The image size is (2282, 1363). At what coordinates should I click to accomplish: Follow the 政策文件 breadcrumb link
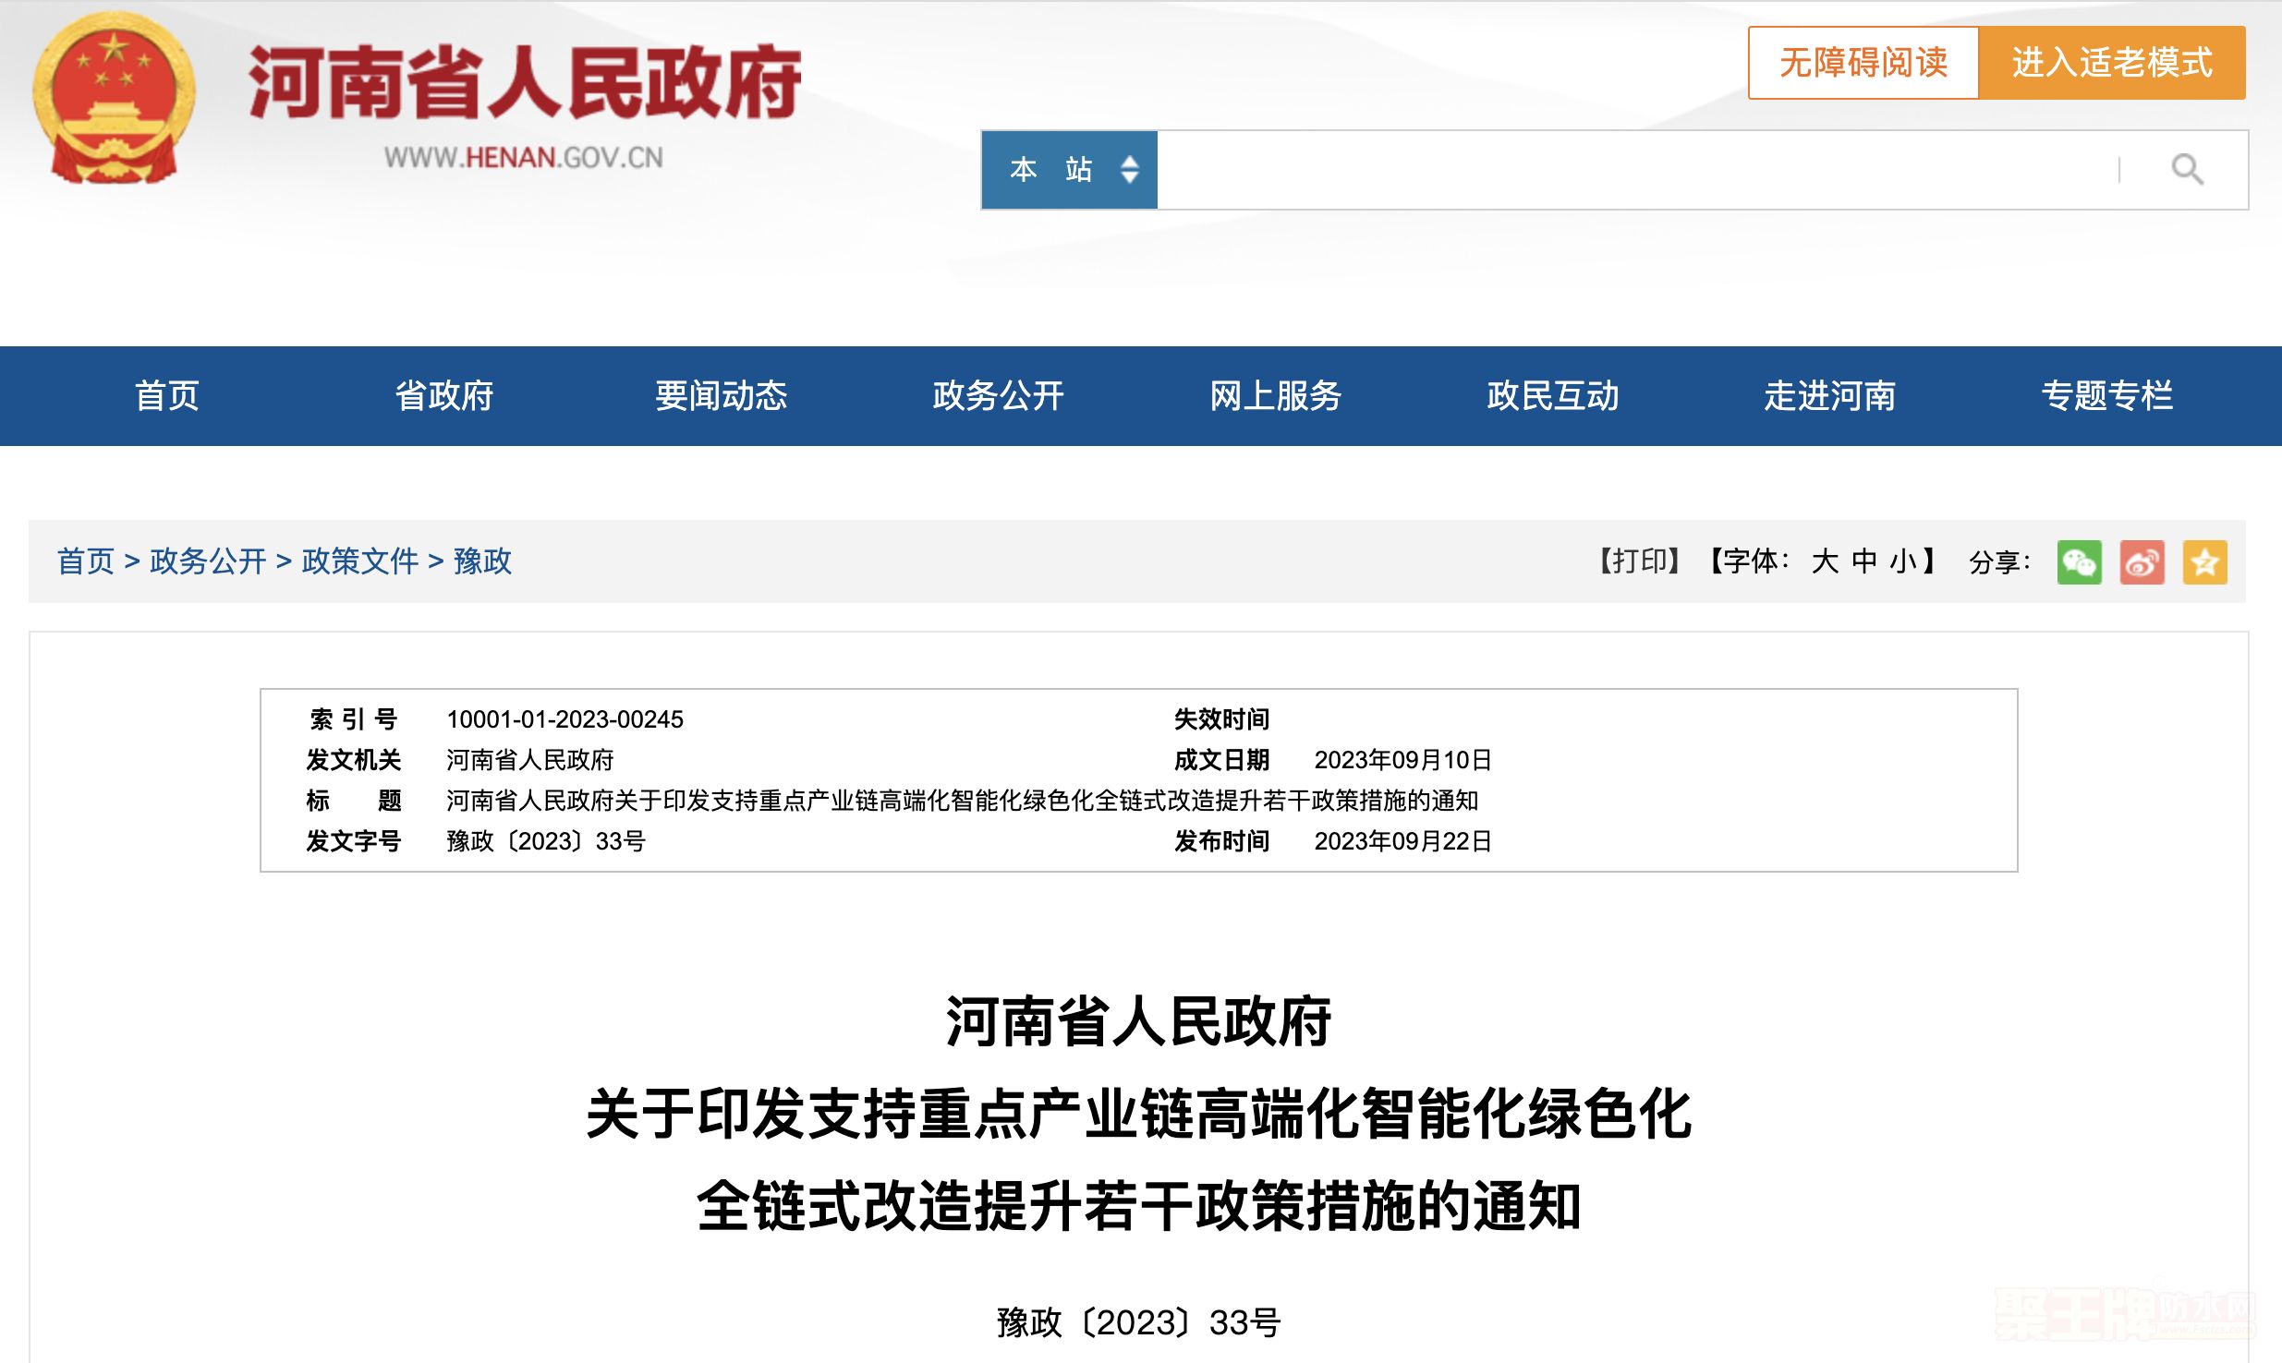coord(360,561)
